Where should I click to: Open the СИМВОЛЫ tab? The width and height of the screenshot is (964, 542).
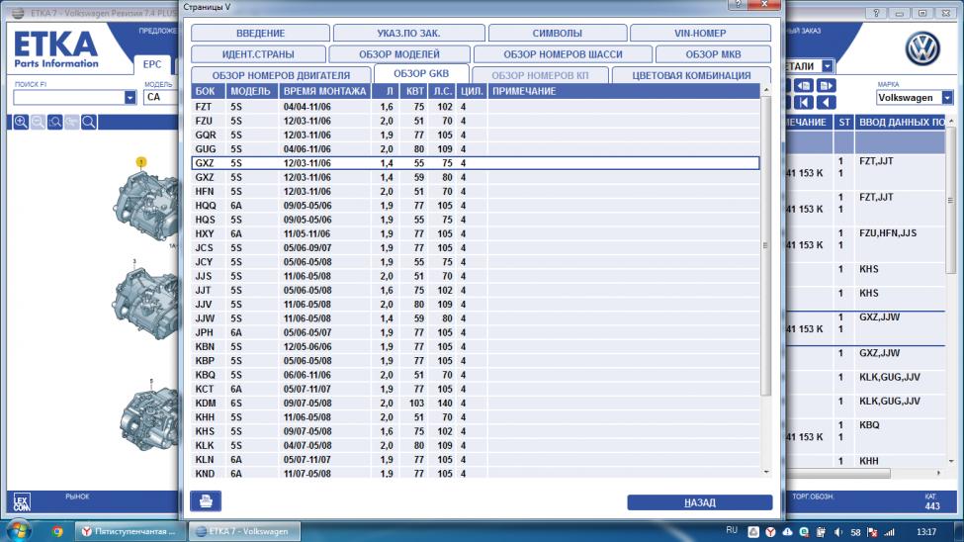click(557, 34)
